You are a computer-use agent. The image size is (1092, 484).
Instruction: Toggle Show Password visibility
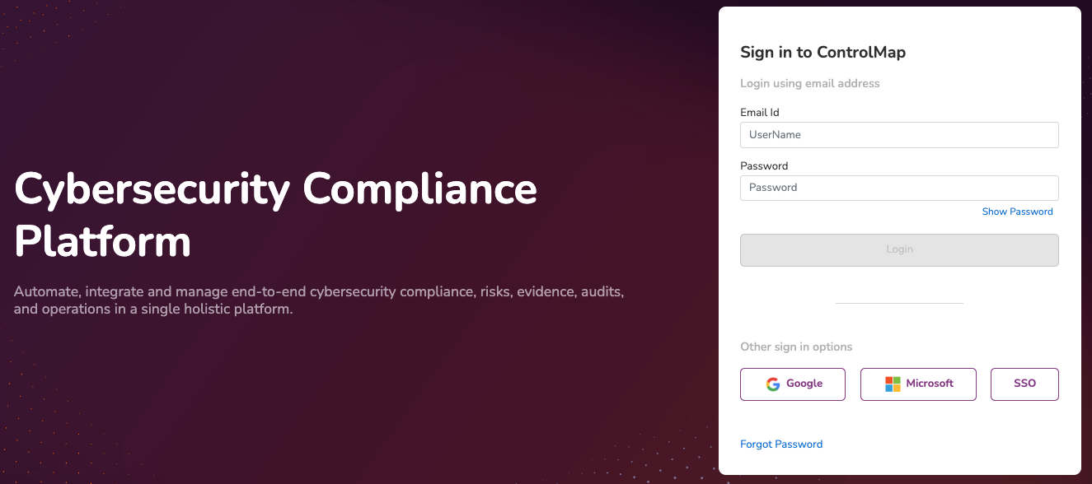(1017, 212)
